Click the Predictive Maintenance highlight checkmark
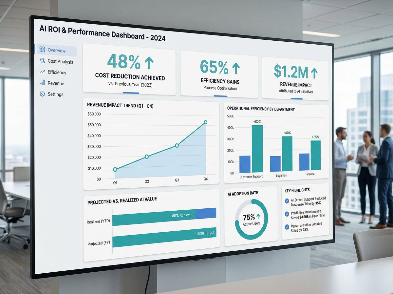This screenshot has height=294, width=393. pyautogui.click(x=287, y=214)
